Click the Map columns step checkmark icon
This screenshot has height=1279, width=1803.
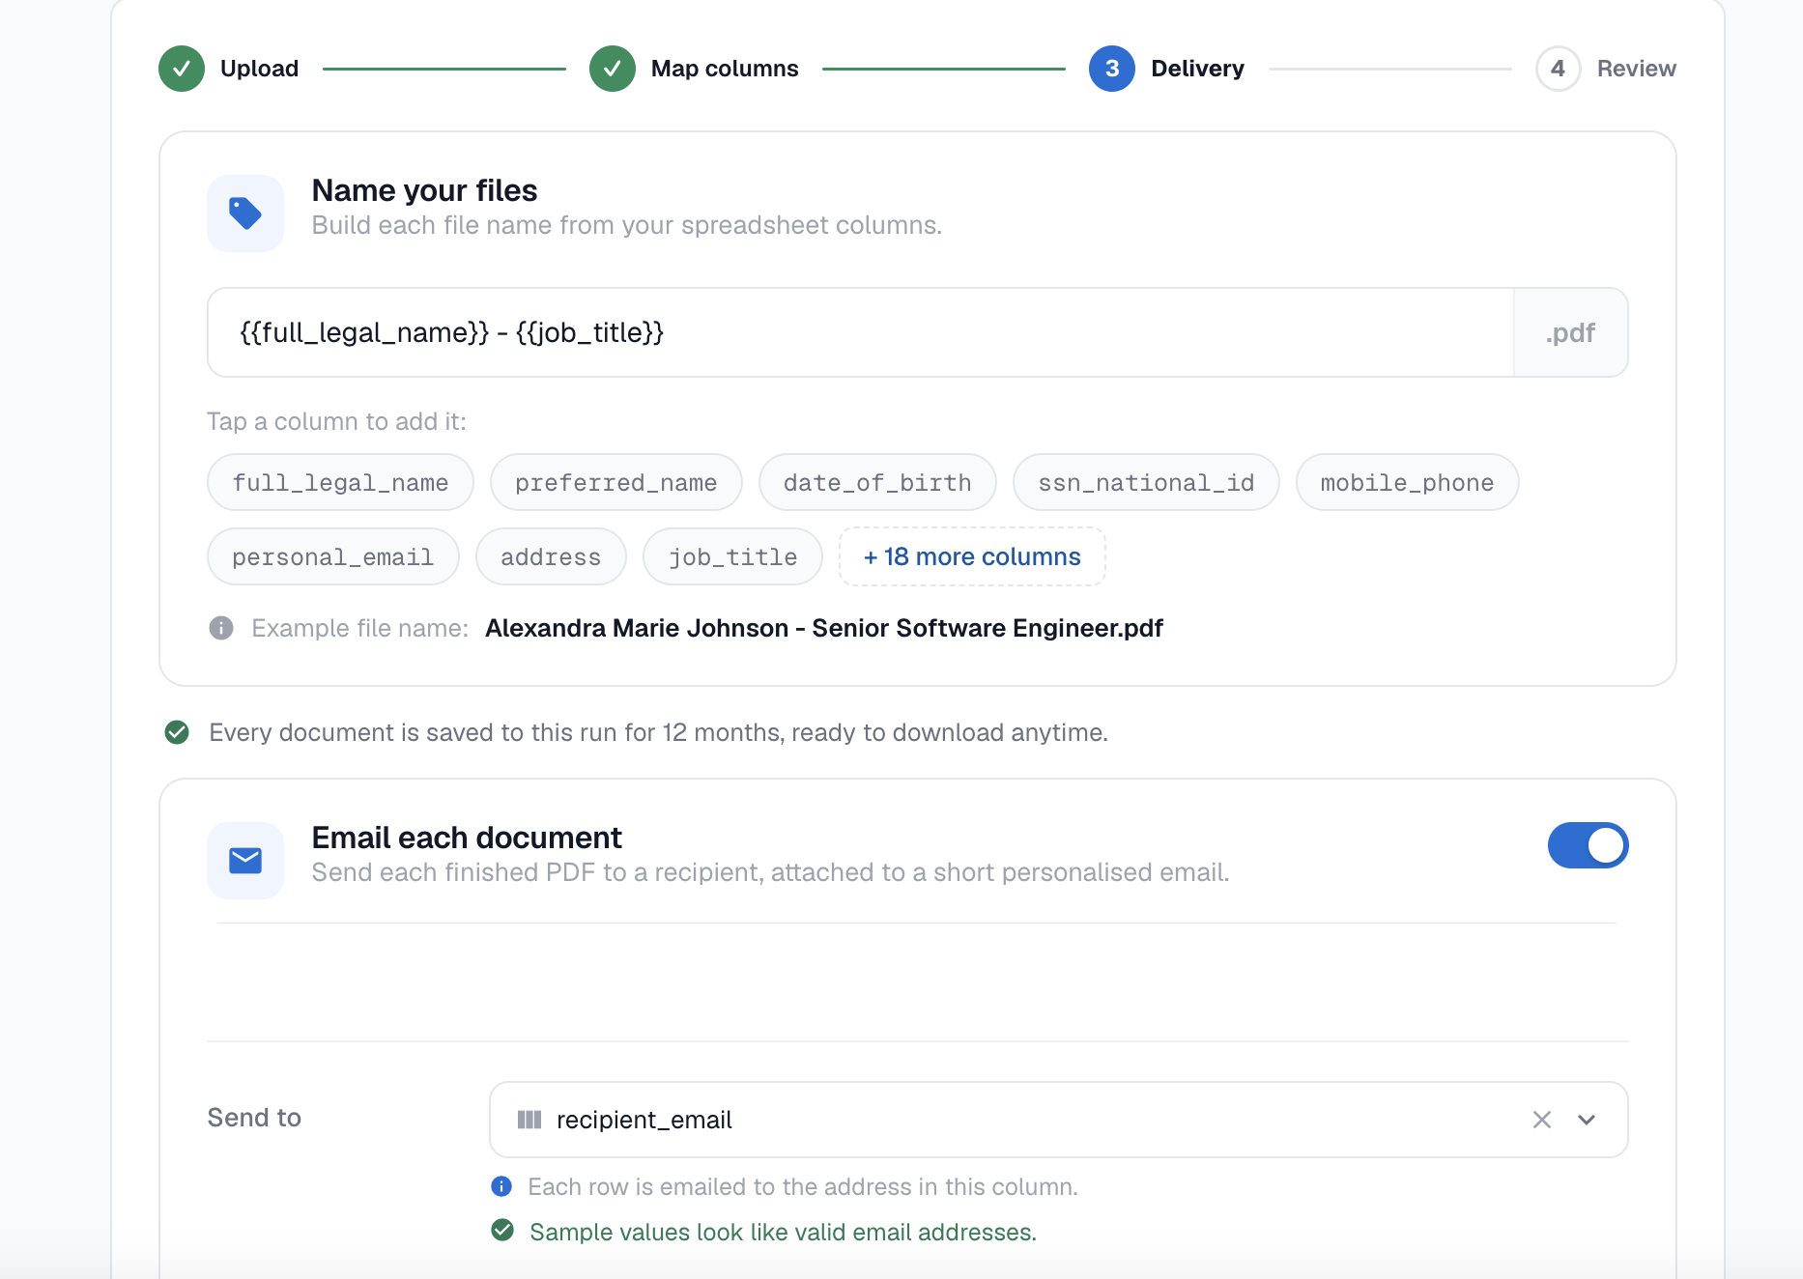coord(613,69)
